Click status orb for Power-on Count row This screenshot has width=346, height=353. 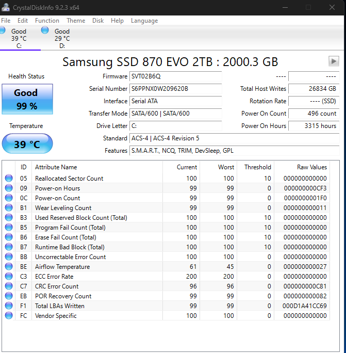pyautogui.click(x=9, y=198)
